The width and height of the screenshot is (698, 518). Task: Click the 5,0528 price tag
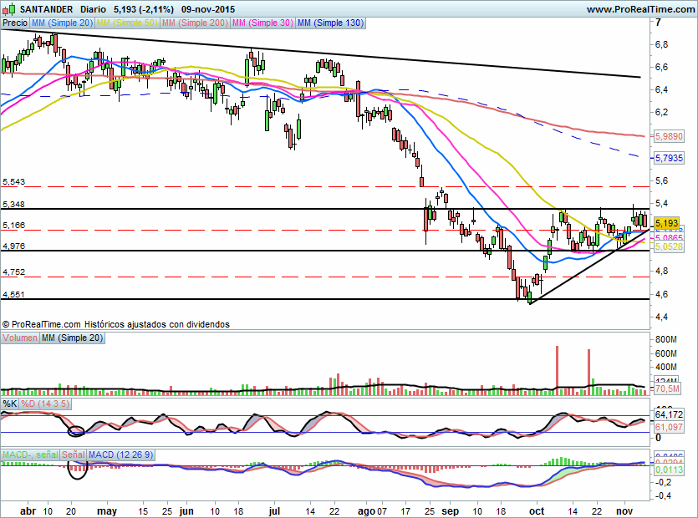pos(669,246)
